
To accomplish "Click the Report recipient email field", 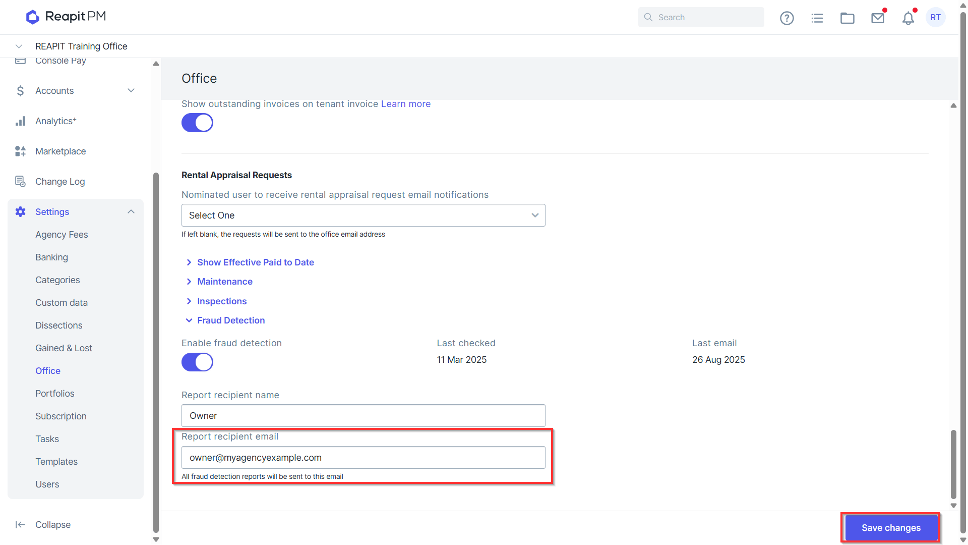I will (363, 457).
